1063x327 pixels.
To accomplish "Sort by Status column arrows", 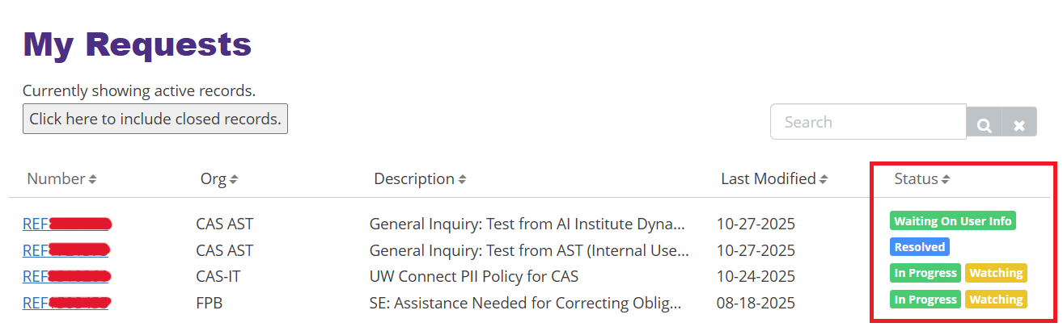I will 945,179.
